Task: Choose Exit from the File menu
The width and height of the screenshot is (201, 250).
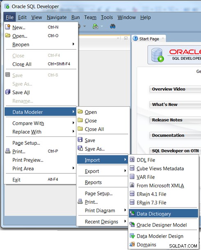Action: [x=41, y=180]
